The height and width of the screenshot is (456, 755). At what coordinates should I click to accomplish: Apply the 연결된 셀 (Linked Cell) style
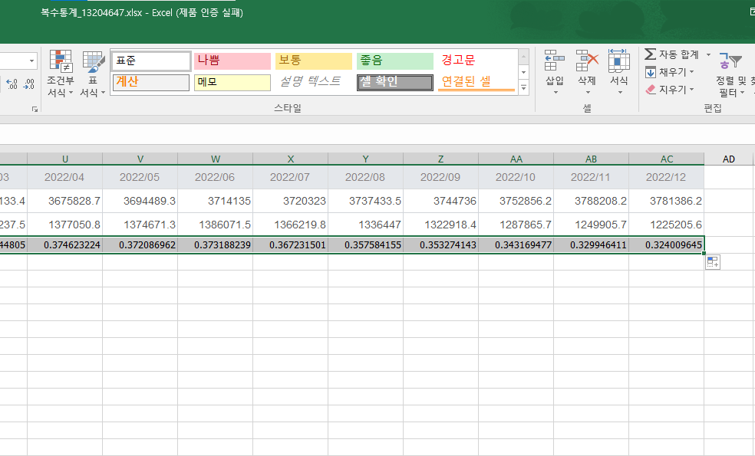(x=476, y=82)
